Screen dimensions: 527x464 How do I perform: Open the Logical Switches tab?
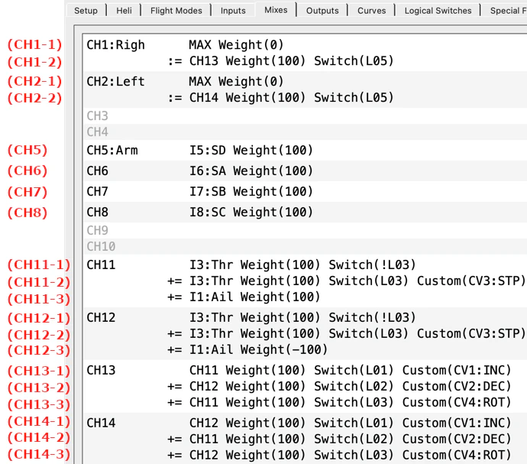click(438, 11)
